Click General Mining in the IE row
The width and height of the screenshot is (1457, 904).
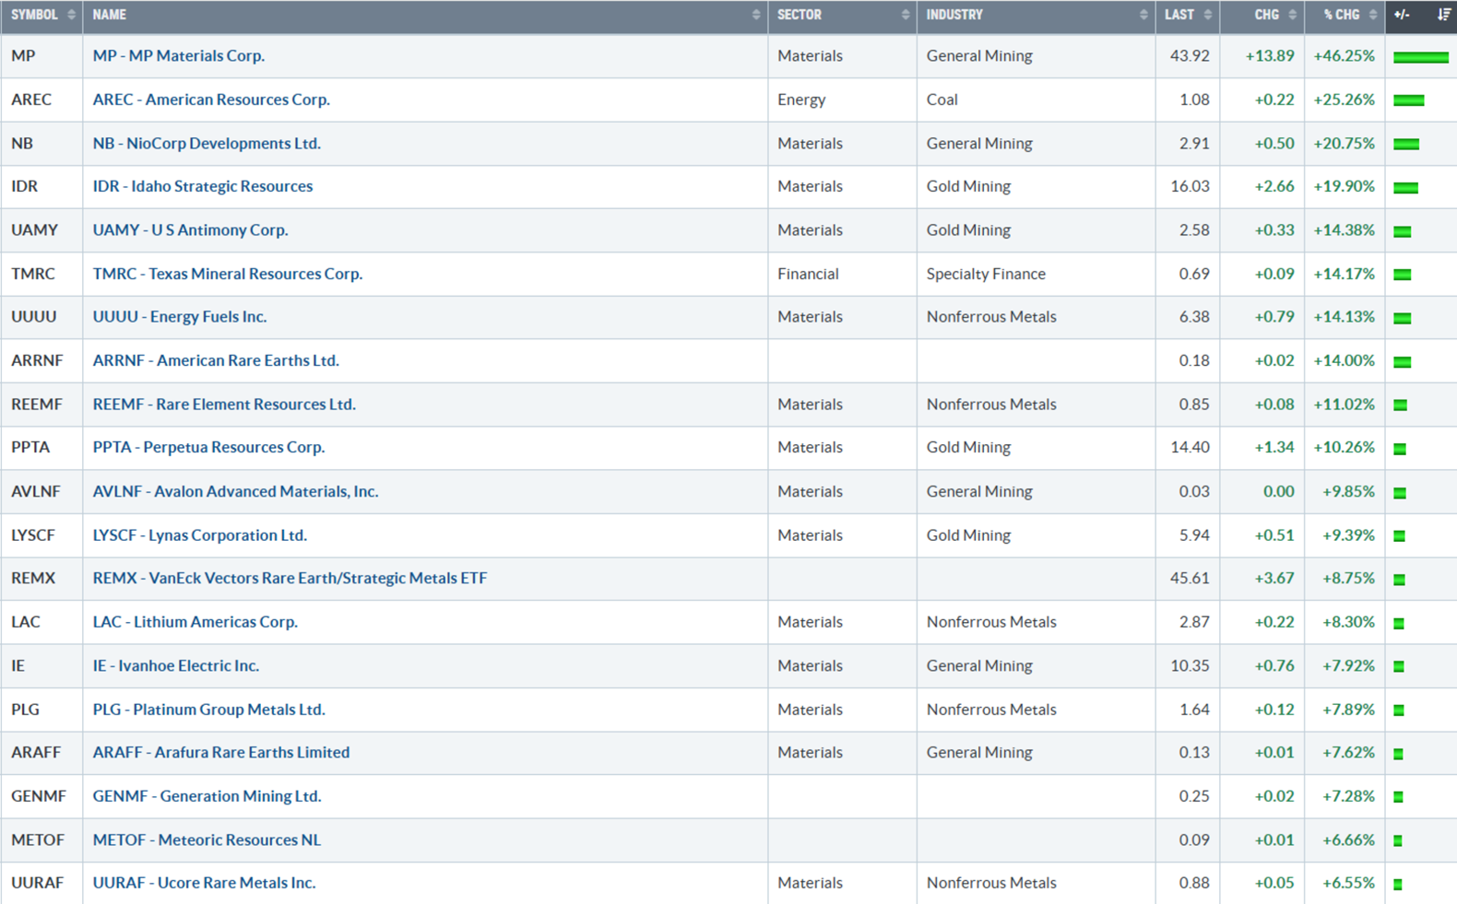[979, 665]
